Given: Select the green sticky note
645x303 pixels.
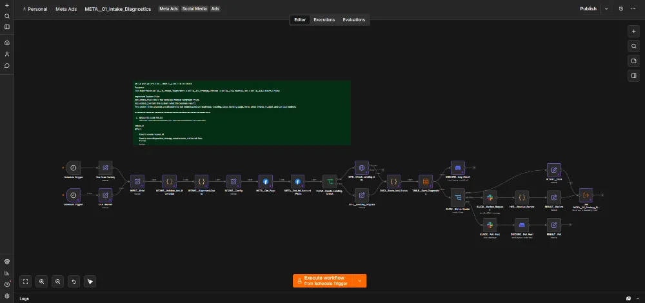Looking at the screenshot, I should tap(242, 113).
